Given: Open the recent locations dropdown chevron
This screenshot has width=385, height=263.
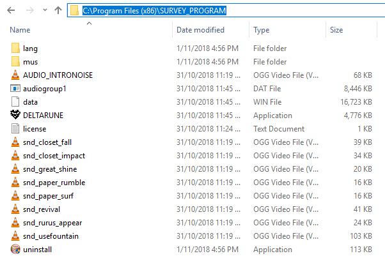Looking at the screenshot, I should click(45, 10).
